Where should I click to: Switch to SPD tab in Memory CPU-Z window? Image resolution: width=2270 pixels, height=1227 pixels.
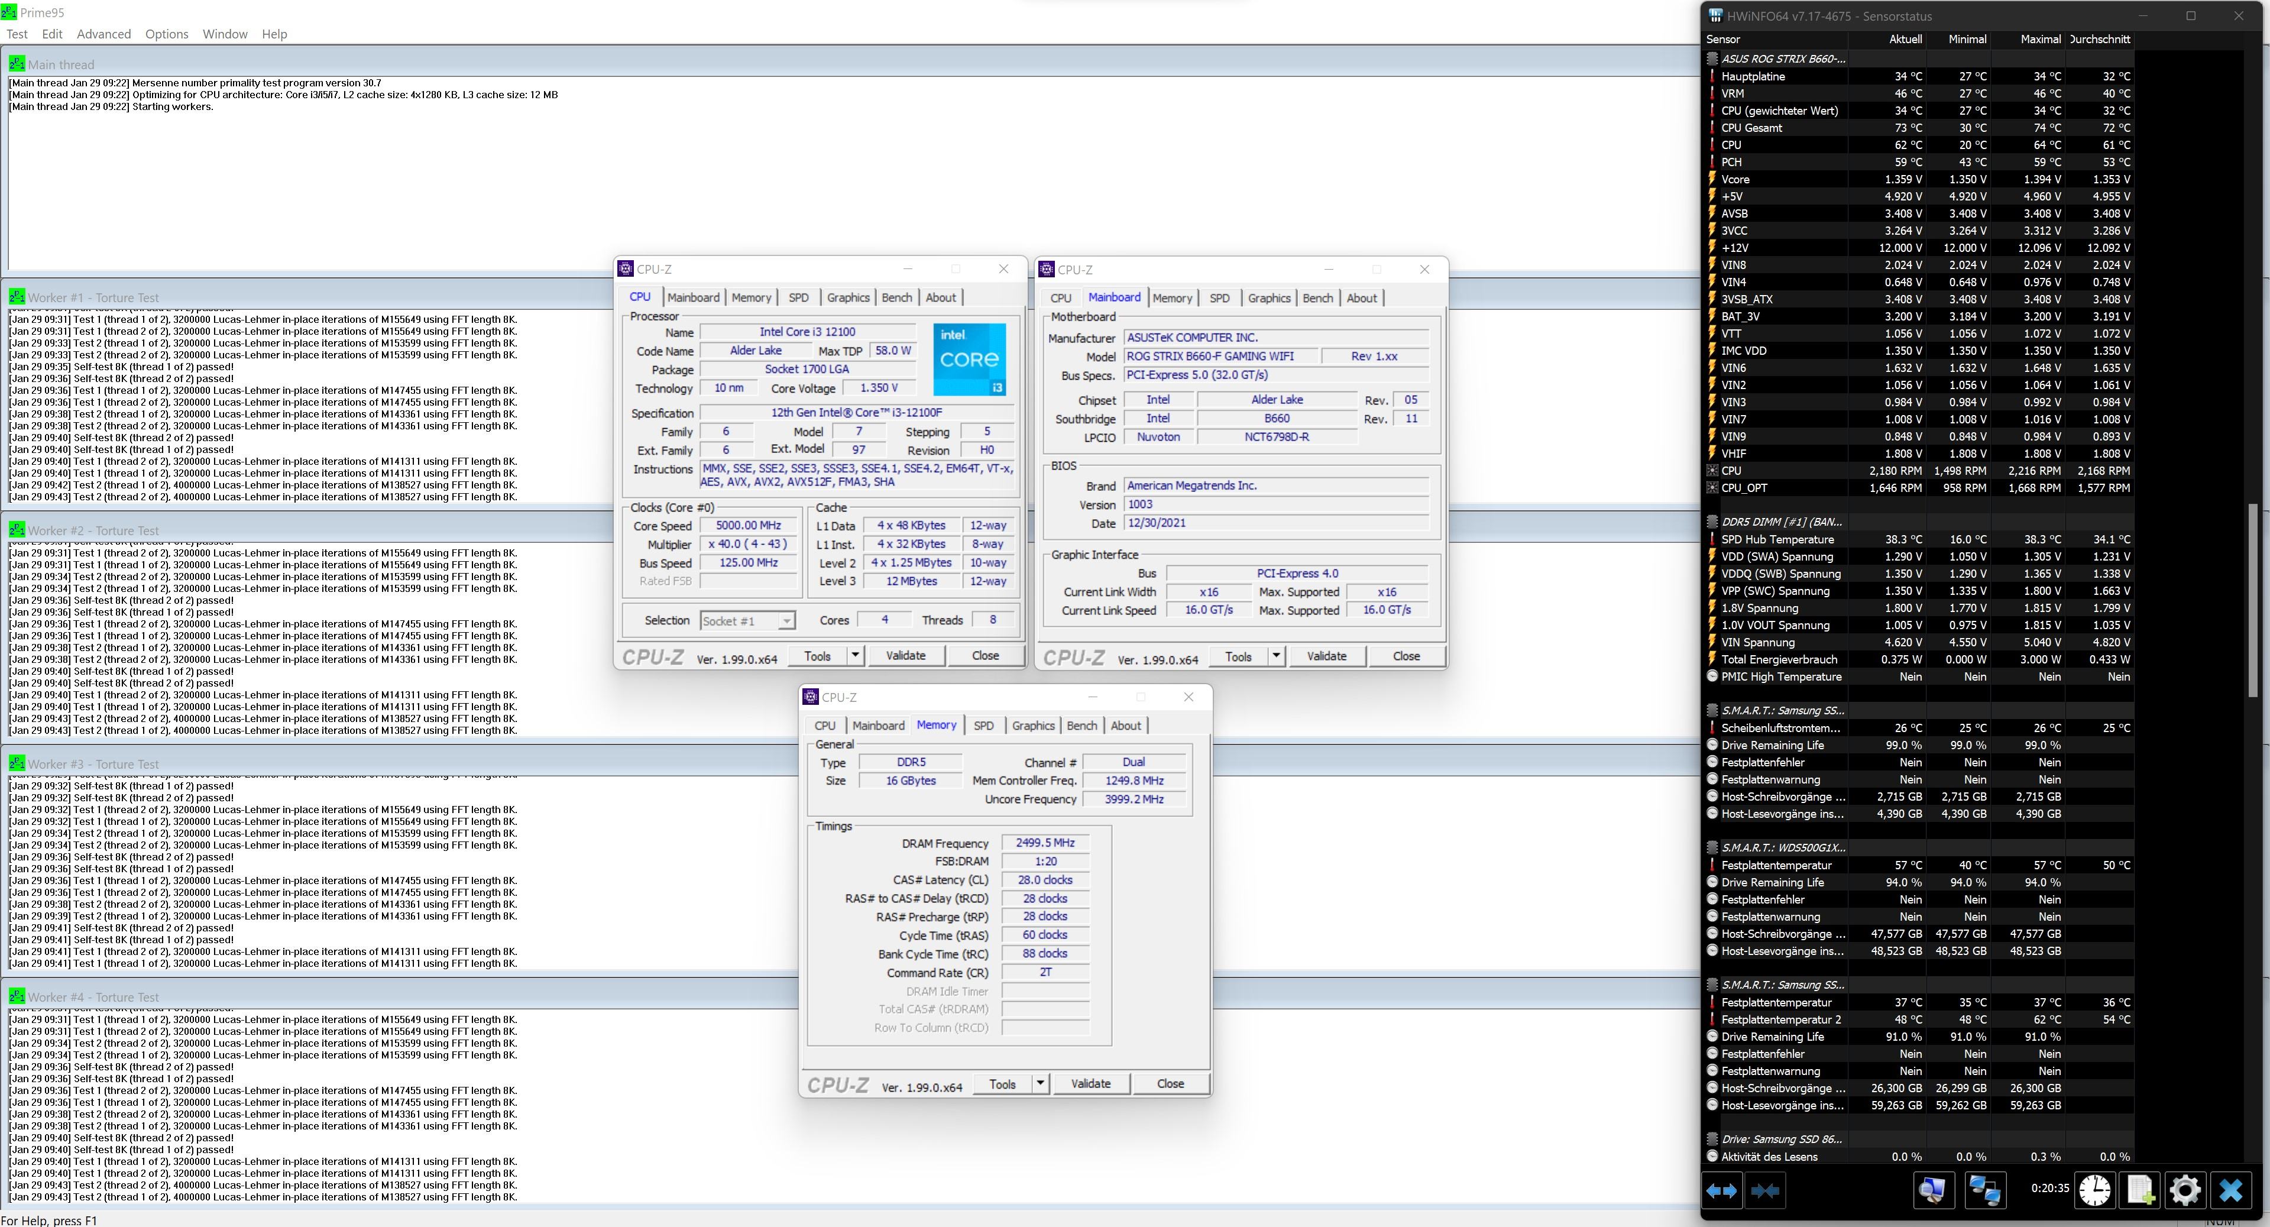click(983, 726)
